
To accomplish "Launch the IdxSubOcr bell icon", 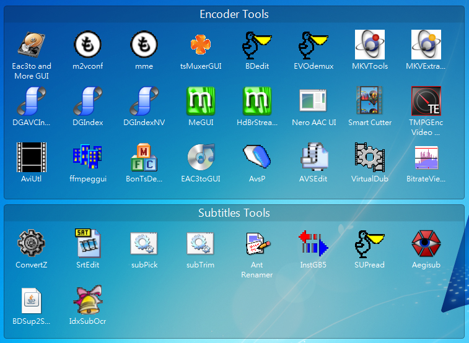I will coord(87,300).
